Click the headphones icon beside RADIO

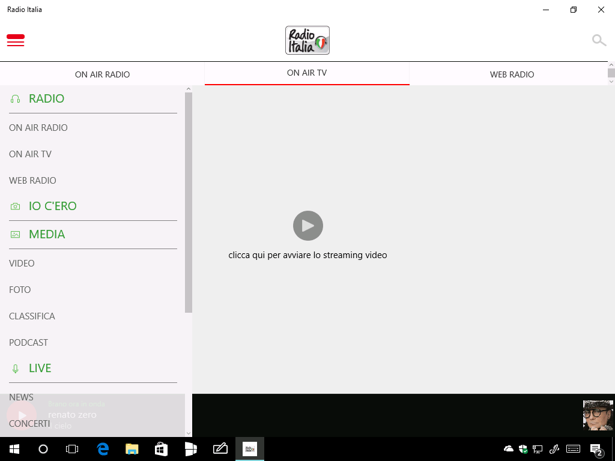click(15, 99)
